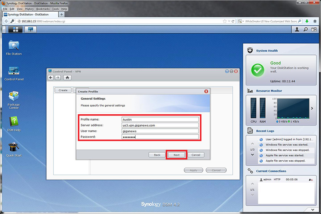Go to Firefox home page icon
The image size is (321, 214).
coord(315,21)
